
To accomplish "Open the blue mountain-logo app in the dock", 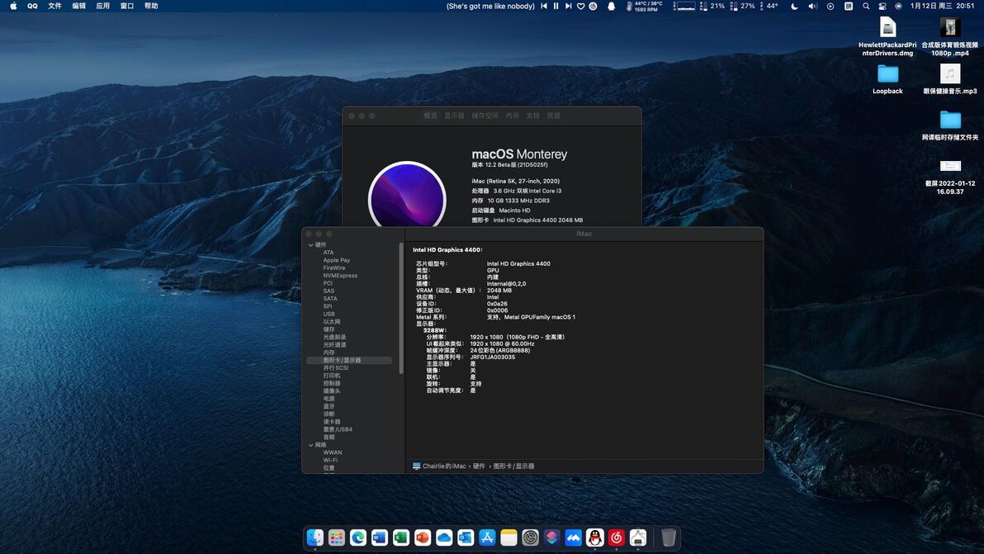I will [x=573, y=537].
